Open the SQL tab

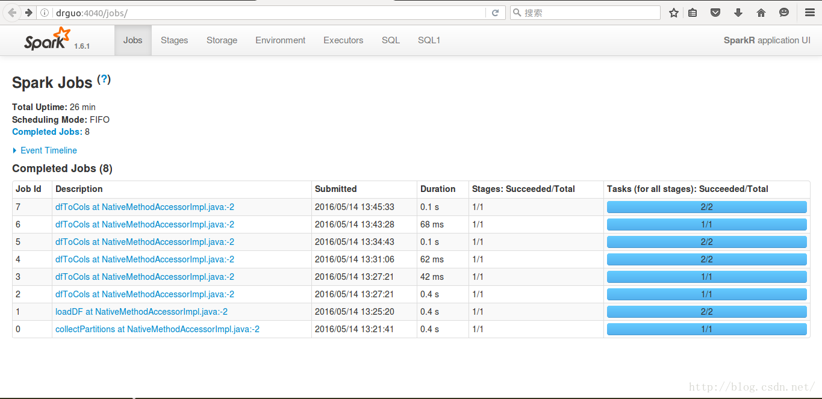[391, 40]
